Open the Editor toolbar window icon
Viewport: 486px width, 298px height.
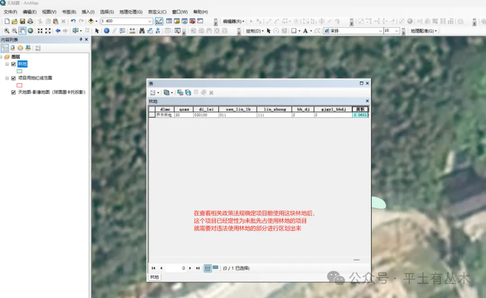159,21
